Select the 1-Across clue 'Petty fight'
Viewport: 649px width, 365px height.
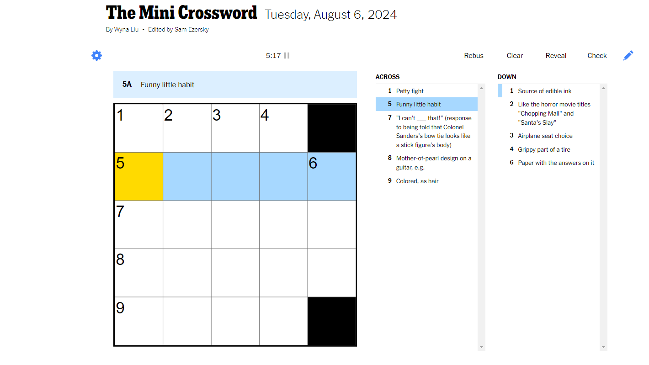click(410, 91)
